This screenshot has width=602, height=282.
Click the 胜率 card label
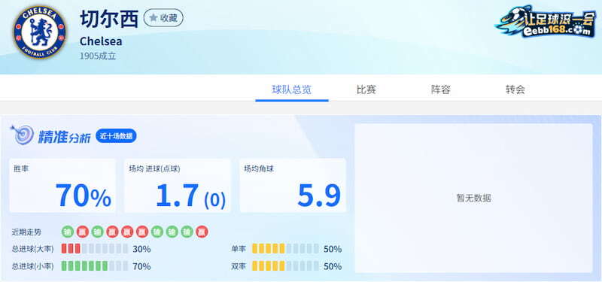20,168
